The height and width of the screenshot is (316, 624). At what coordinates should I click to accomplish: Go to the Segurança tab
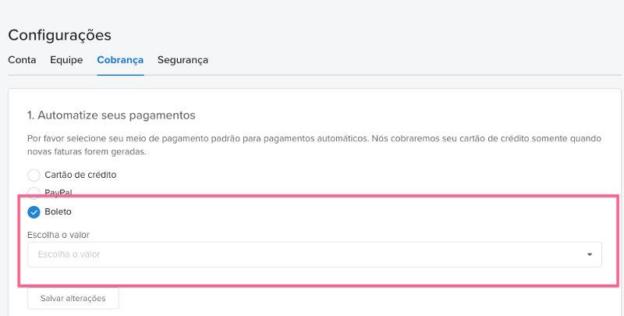coord(183,60)
